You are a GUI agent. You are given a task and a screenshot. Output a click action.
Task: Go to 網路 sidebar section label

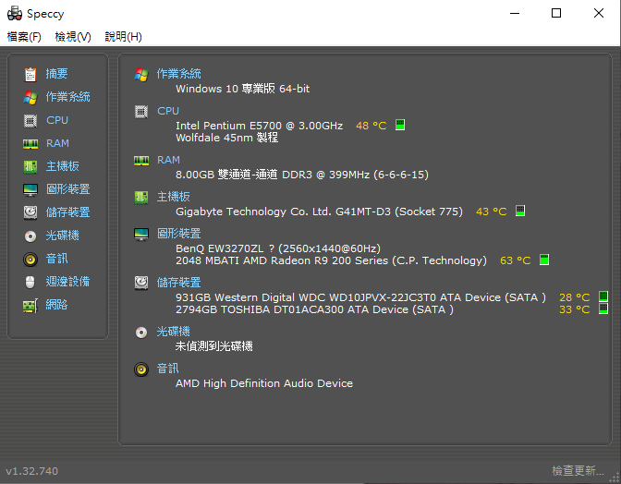(56, 305)
